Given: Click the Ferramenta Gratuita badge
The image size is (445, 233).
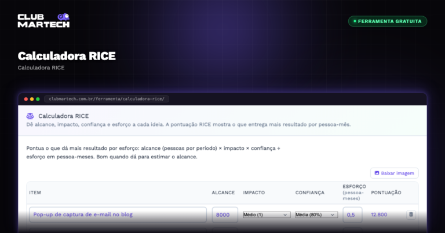Looking at the screenshot, I should click(388, 21).
